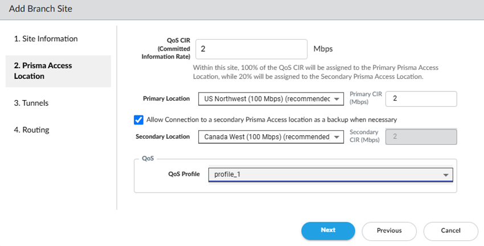Image resolution: width=484 pixels, height=246 pixels.
Task: Click the Secondary Location dropdown arrow
Action: click(x=337, y=137)
